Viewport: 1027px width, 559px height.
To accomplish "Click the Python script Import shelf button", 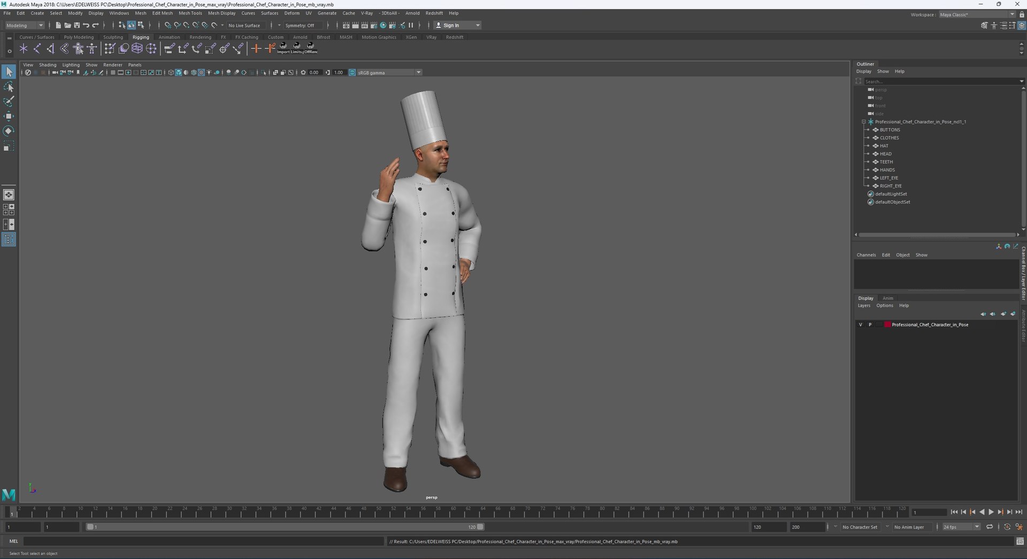I will tap(283, 49).
